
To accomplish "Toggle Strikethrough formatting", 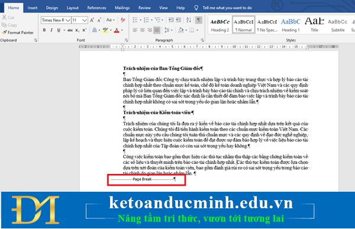I will pos(70,30).
